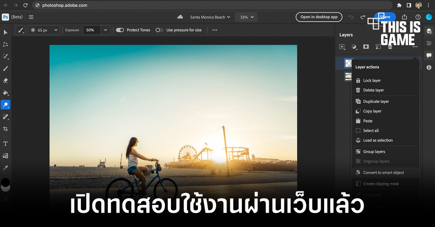
Task: Select the Eraser tool
Action: click(x=6, y=81)
